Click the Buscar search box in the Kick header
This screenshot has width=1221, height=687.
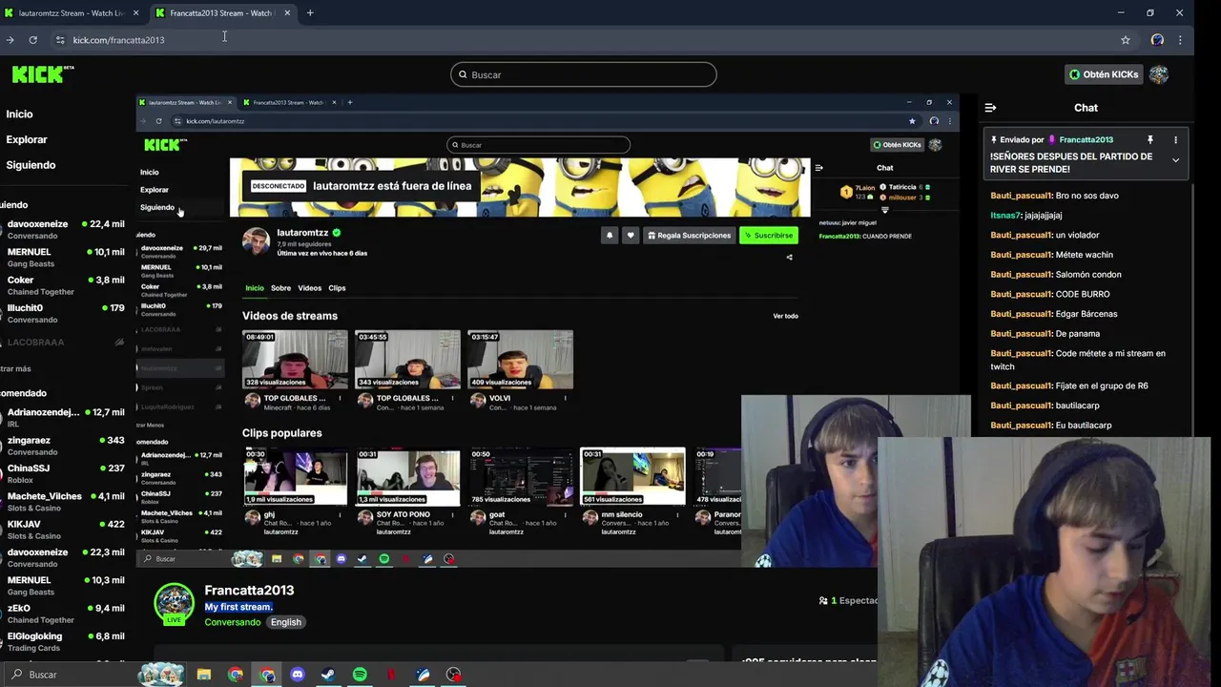(584, 74)
